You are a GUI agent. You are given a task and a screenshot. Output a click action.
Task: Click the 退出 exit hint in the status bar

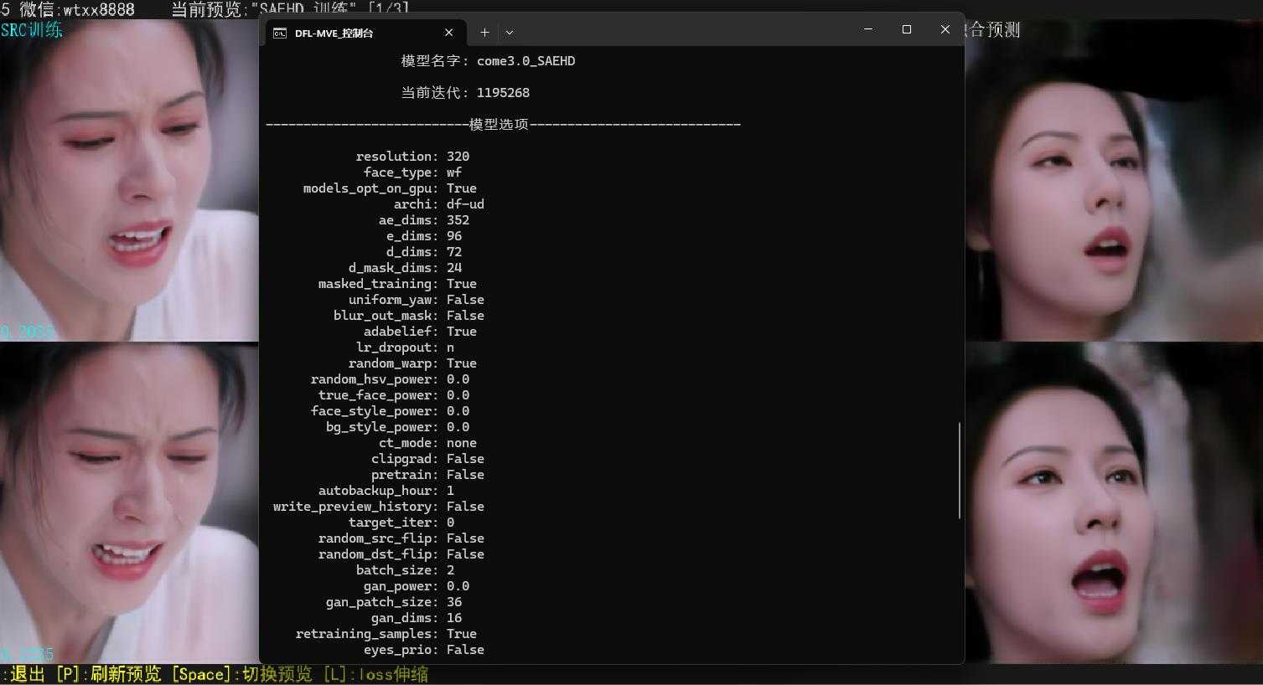[x=28, y=673]
